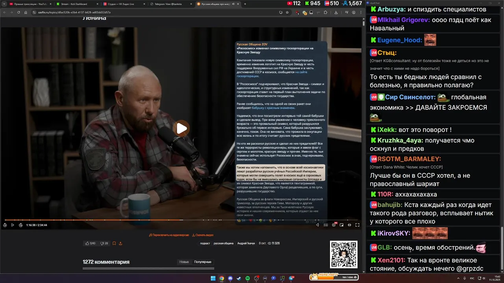
Task: Click the "Сир Свинселот" username in chat
Action: click(410, 97)
